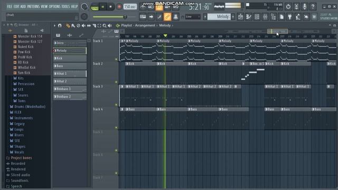Open the playlist options arrow menu
Screen dimensions: 338x190
tap(54, 26)
